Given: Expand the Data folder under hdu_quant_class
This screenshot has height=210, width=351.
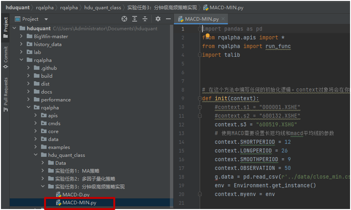Looking at the screenshot, I should click(x=43, y=163).
